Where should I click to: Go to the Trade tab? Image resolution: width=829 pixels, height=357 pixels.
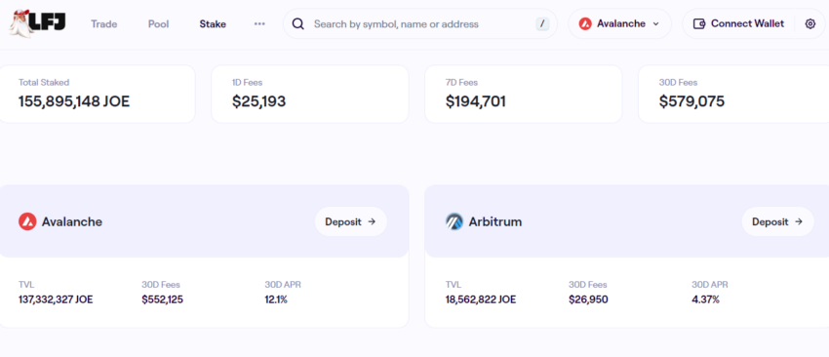[104, 23]
